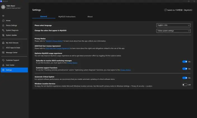Open Privacy Notice link under marketing messages
Viewport: 197px width, 118px height.
(x=72, y=63)
